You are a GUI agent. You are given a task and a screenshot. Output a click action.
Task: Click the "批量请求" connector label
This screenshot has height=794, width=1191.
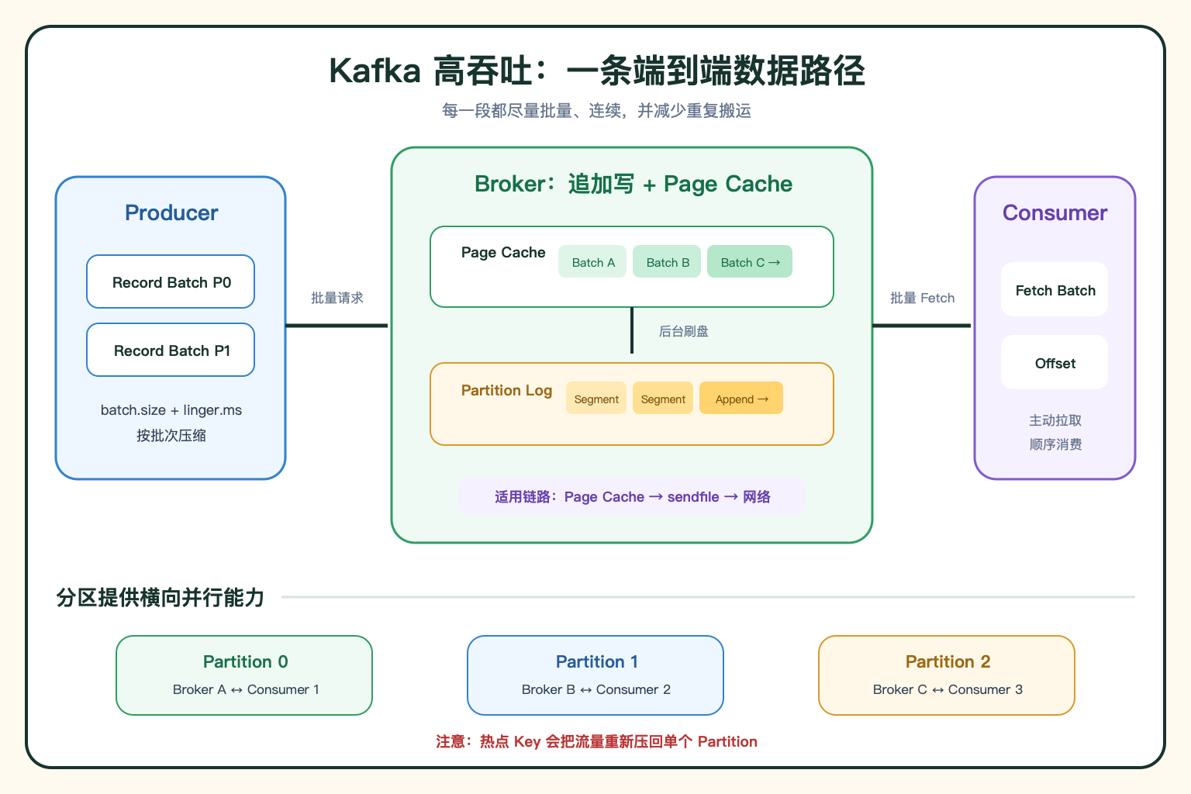click(x=337, y=298)
